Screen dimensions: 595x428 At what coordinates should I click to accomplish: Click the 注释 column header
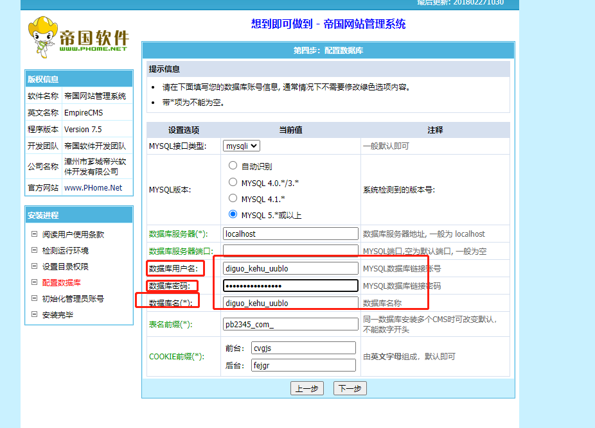pos(435,130)
